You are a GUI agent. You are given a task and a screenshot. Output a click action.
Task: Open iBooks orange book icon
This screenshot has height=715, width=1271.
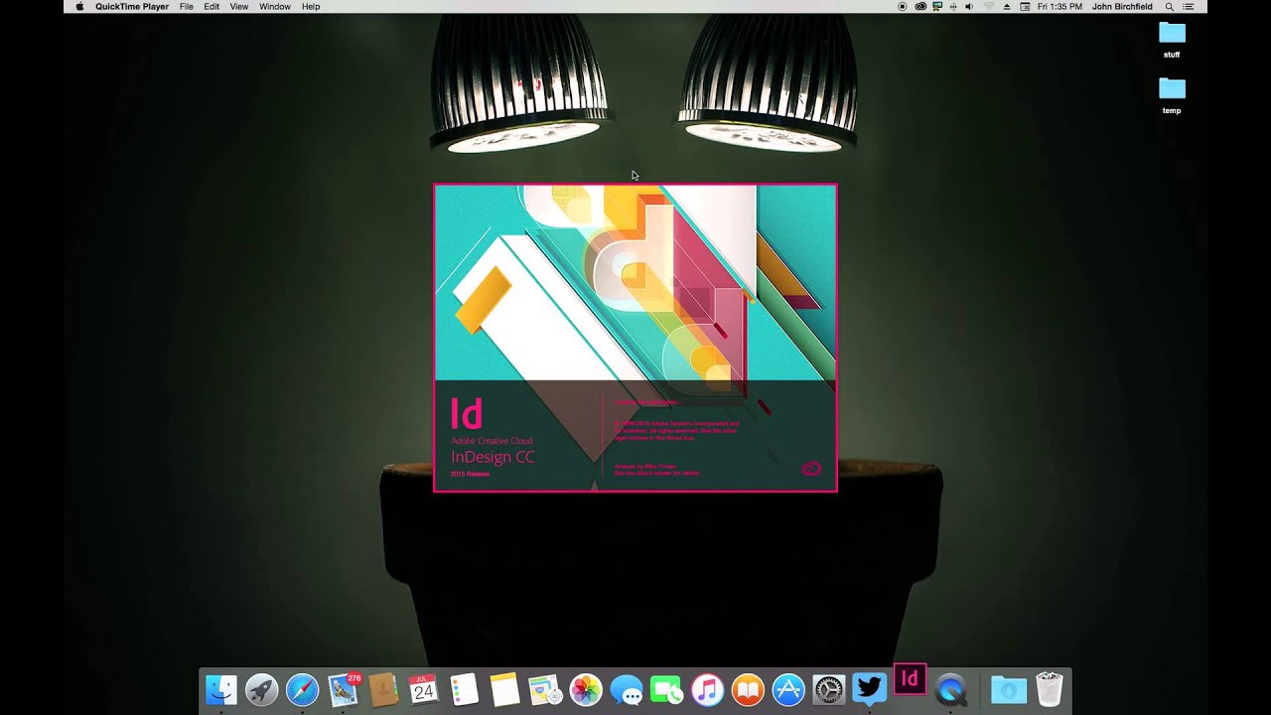point(748,689)
